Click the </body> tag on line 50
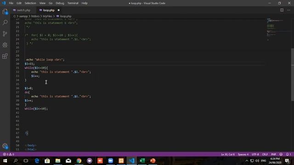 click(x=31, y=145)
